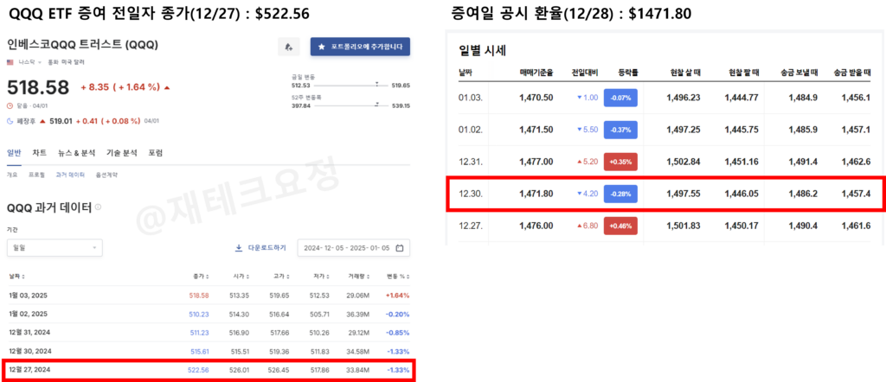The height and width of the screenshot is (382, 886).
Task: Click 포트폴리오에 추가합니다 button
Action: [360, 47]
